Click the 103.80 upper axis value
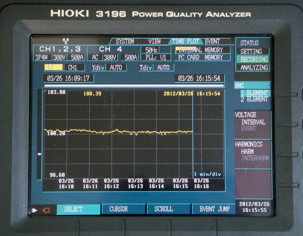303x236 pixels. (x=57, y=92)
